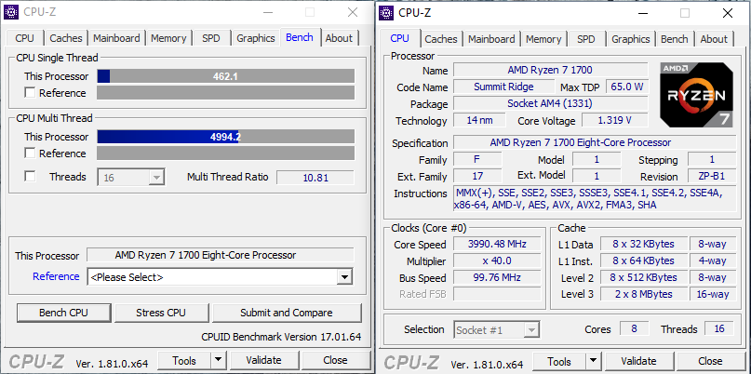Click Submit and Compare button

pyautogui.click(x=287, y=313)
